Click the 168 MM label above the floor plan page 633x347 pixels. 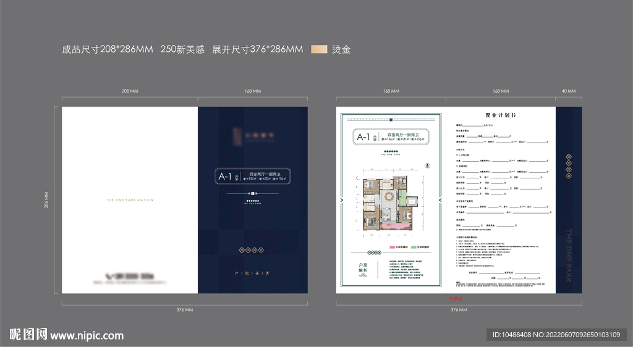(391, 91)
